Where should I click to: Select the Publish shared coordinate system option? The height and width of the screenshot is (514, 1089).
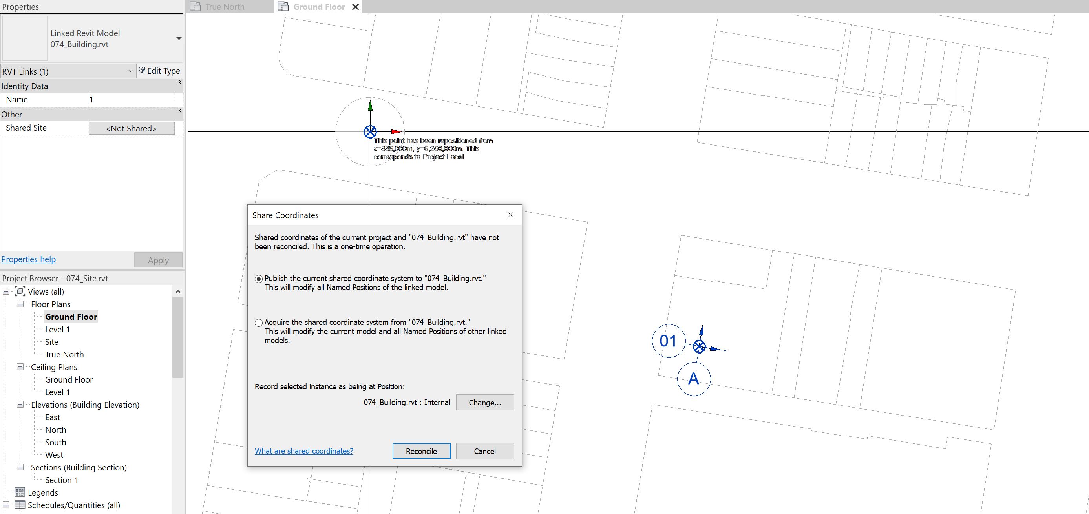click(258, 279)
